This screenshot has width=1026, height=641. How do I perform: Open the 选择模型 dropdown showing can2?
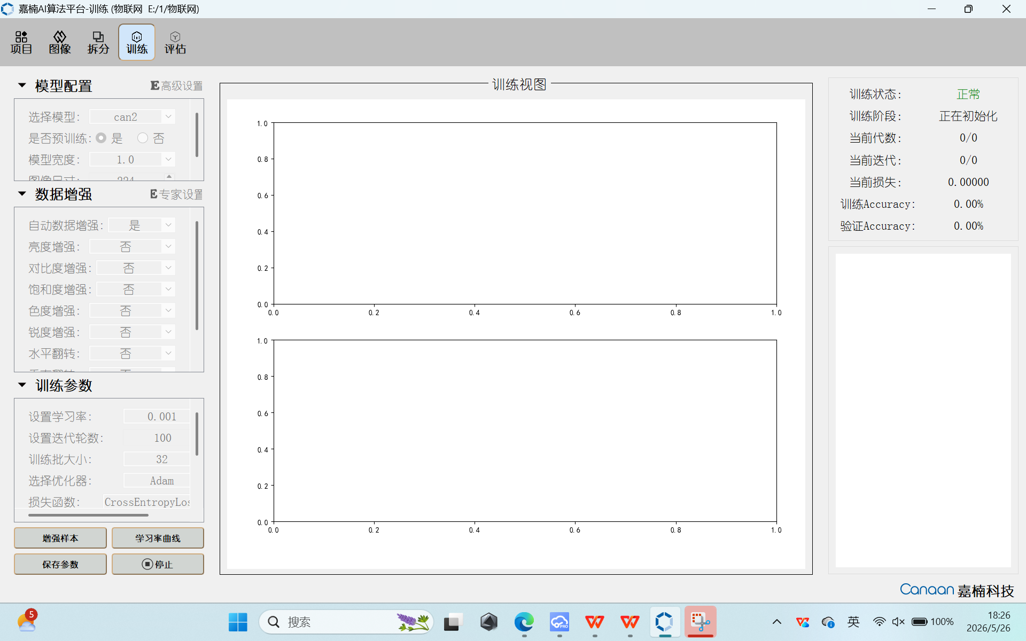tap(132, 116)
